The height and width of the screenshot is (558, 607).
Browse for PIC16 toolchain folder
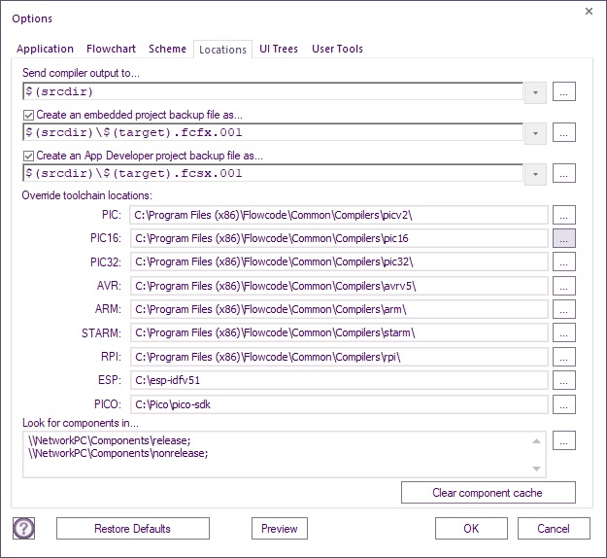coord(563,238)
